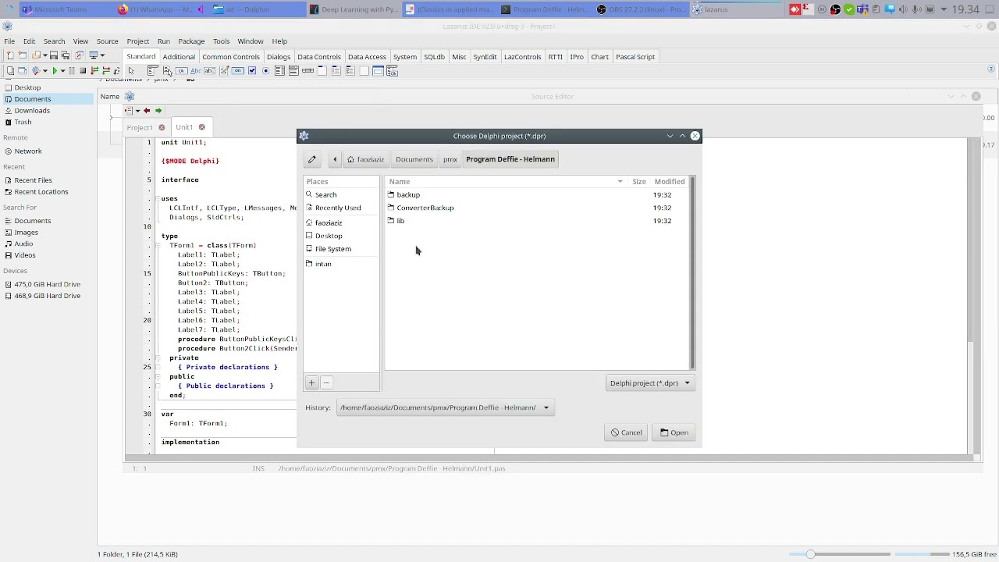Click the Save All toolbar icon
Viewport: 999px width, 562px height.
(66, 55)
